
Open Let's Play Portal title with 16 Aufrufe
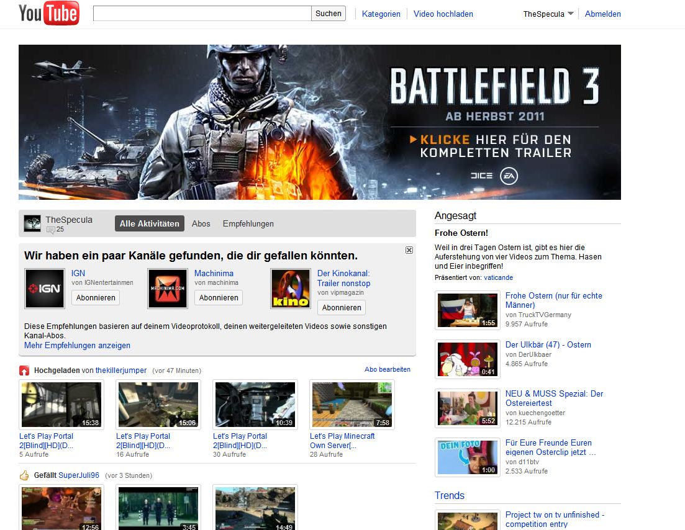[143, 441]
